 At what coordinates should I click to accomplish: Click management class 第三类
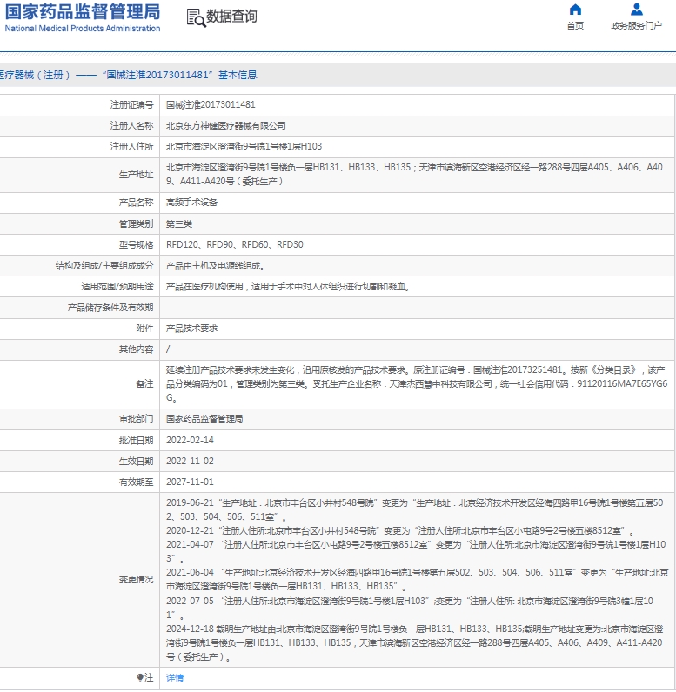pyautogui.click(x=179, y=223)
